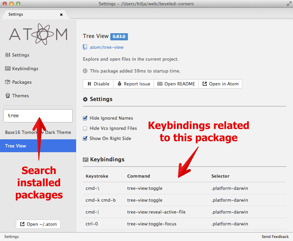Click the link-external icon on Open in Atom

205,84
